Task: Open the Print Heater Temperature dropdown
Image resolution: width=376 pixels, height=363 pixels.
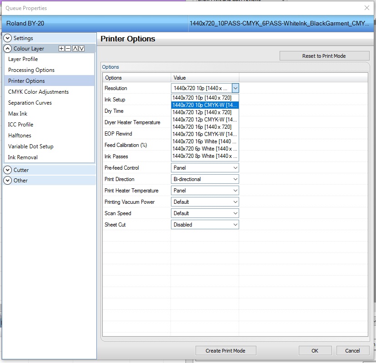Action: pos(205,191)
